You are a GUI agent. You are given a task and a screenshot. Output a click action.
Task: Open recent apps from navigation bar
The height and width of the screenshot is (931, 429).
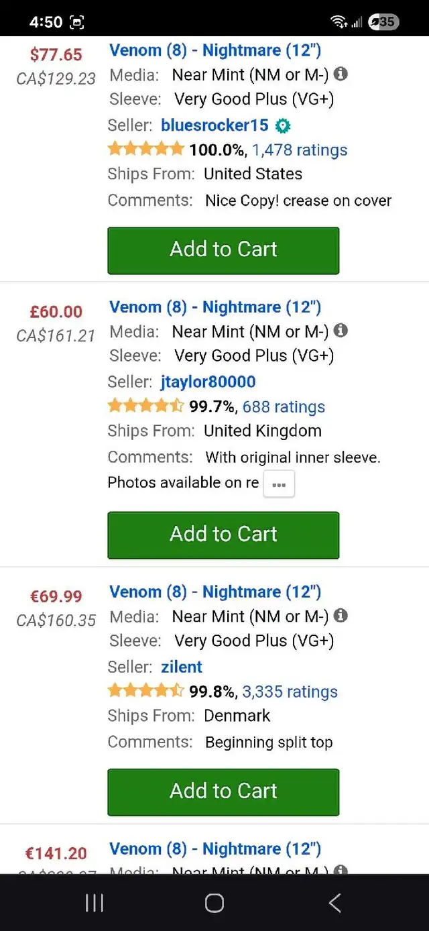coord(95,903)
